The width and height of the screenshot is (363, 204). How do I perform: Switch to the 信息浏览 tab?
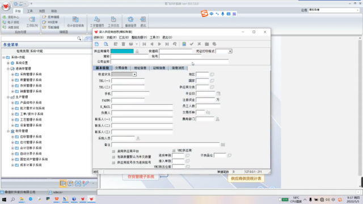(178, 68)
